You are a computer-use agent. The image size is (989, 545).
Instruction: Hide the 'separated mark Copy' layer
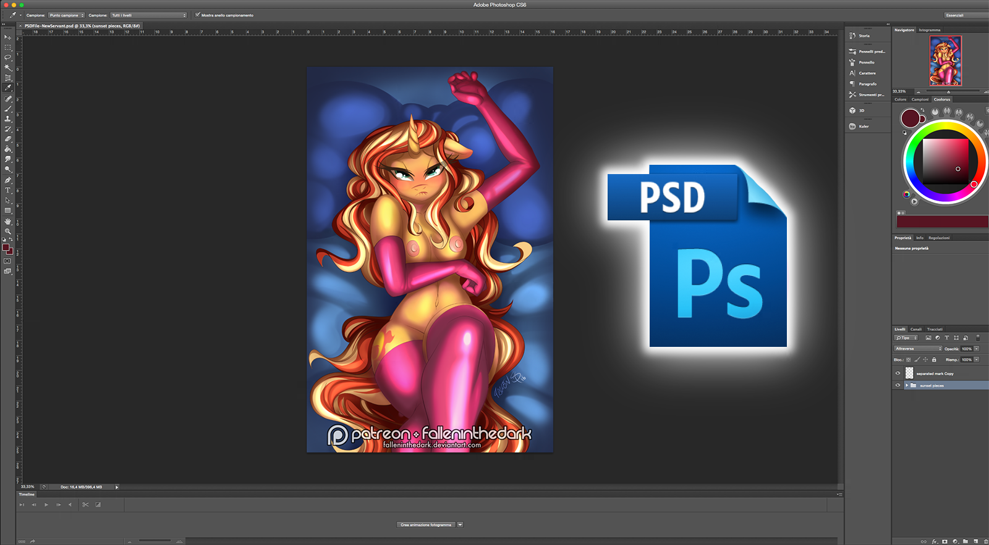(x=898, y=373)
